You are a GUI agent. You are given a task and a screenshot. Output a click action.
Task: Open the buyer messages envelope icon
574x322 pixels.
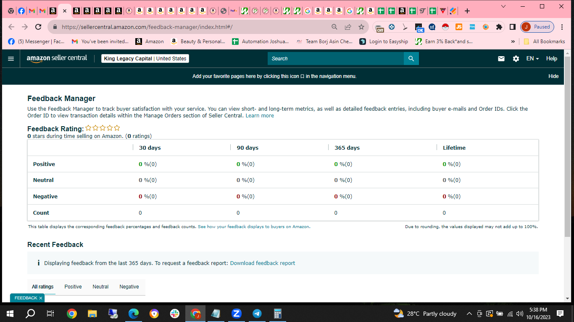501,59
